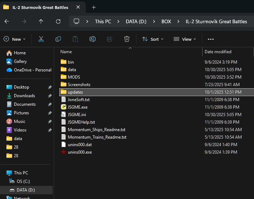Screen dimensions: 254x199
Task: Click the Delete trash icon
Action: (127, 39)
